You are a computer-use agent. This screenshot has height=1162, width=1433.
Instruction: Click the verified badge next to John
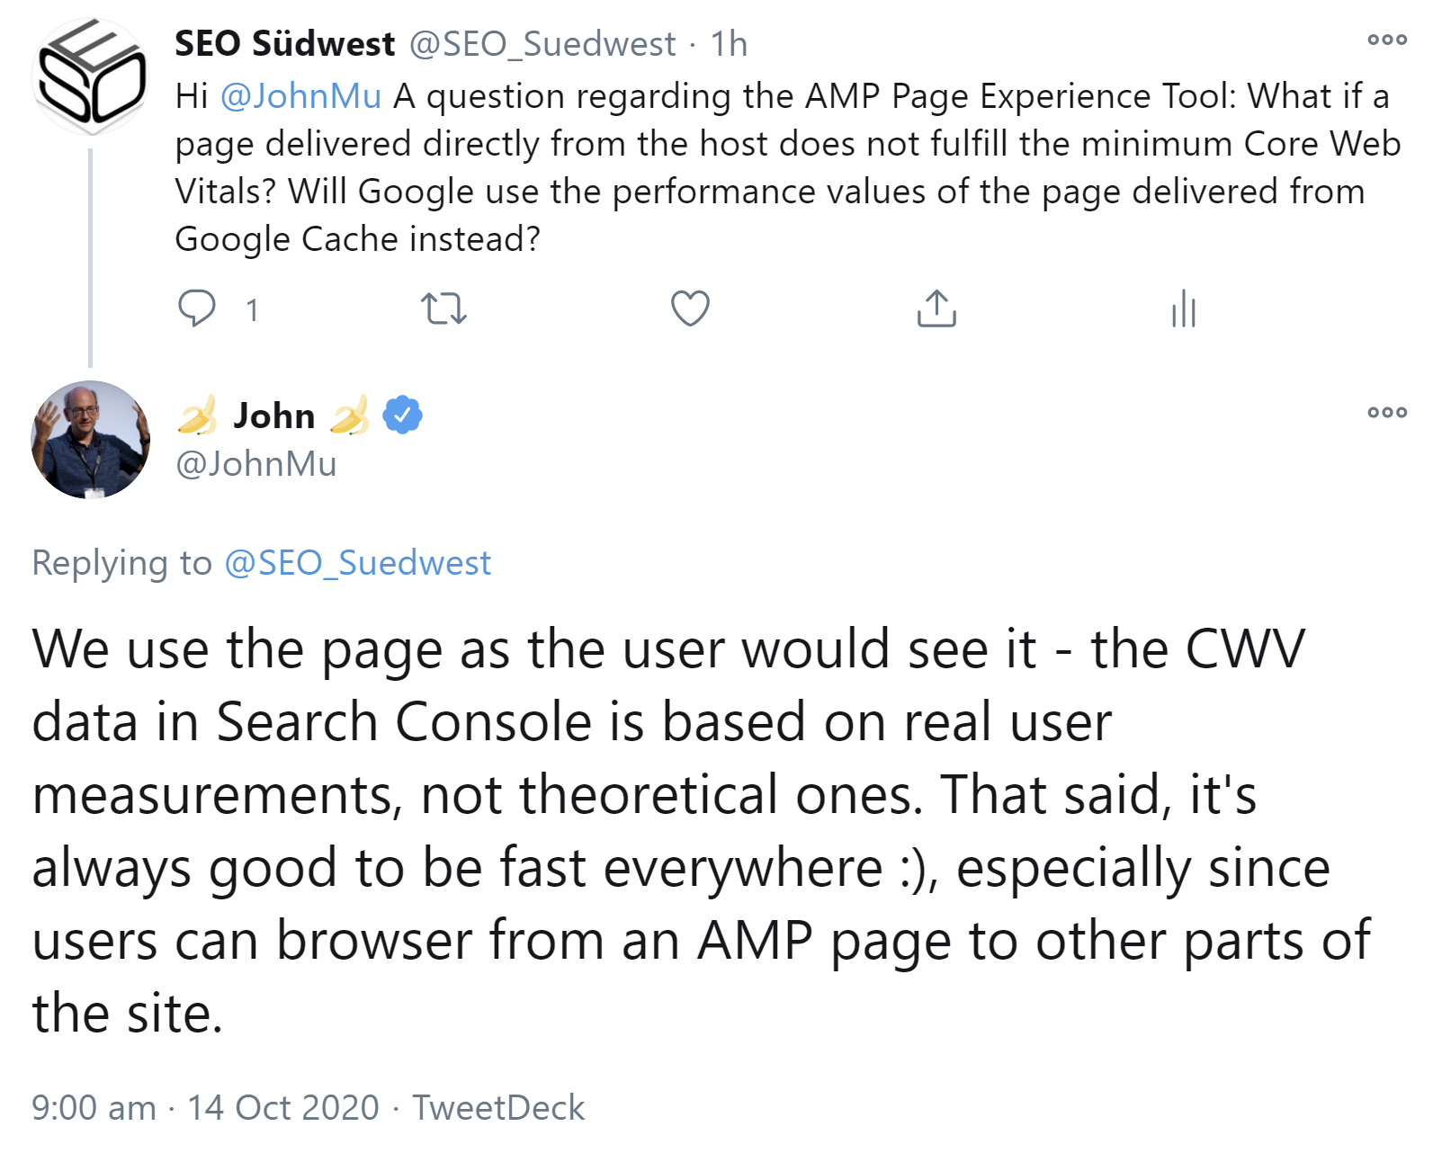pyautogui.click(x=401, y=415)
